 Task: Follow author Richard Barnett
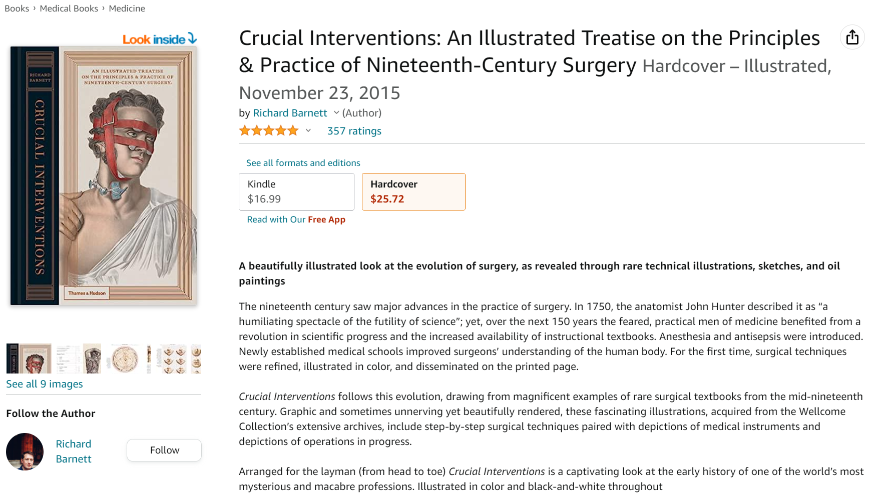(164, 450)
